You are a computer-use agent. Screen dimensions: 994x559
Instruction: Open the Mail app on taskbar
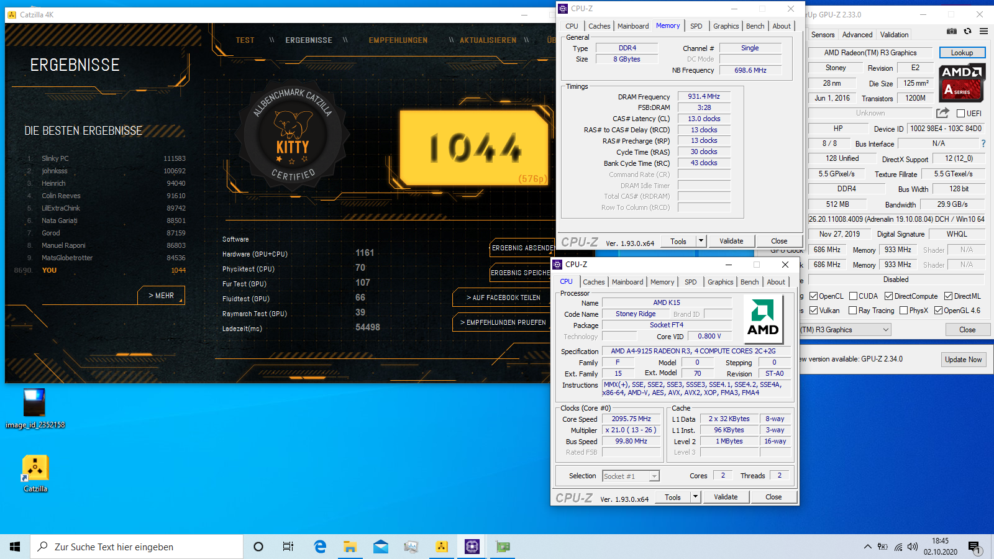click(381, 547)
